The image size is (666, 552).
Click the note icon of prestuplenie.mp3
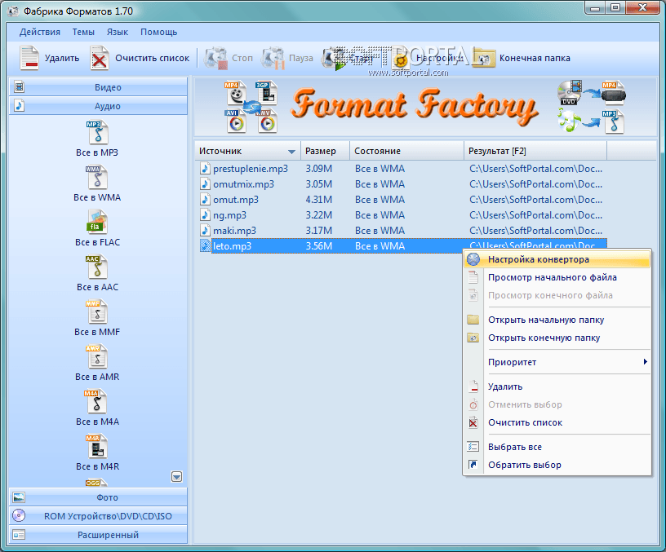[205, 169]
